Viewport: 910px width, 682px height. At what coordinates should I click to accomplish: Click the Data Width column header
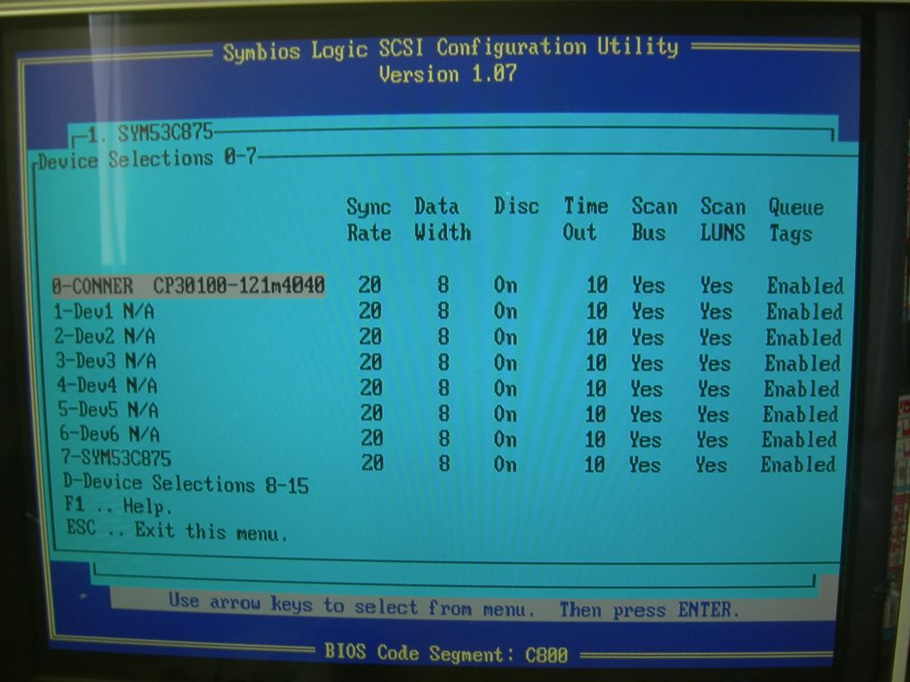click(443, 219)
